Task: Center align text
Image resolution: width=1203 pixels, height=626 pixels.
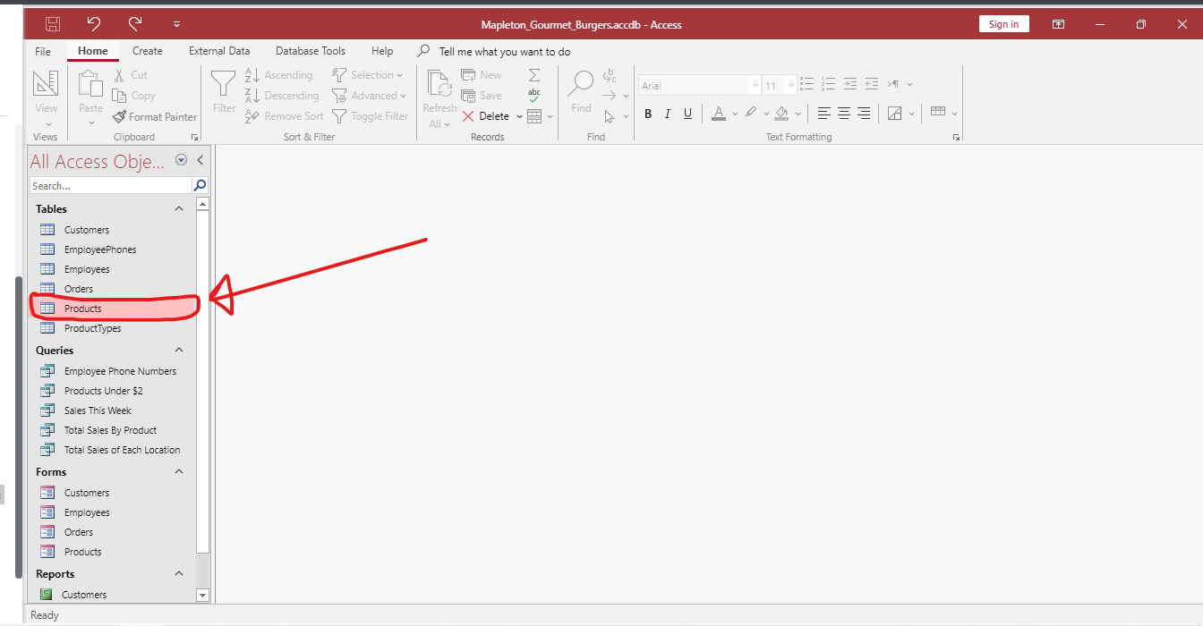Action: point(844,114)
